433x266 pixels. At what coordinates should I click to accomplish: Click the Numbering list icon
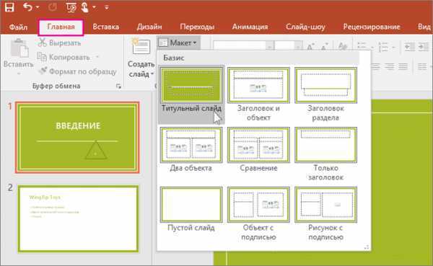[x=383, y=46]
